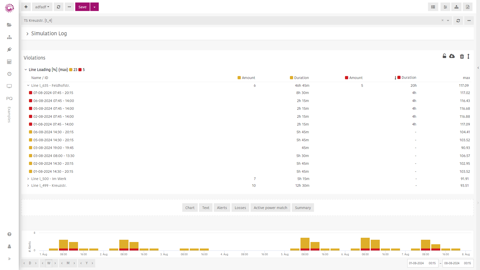480x270 pixels.
Task: Open more options next to selector refresh
Action: (469, 20)
